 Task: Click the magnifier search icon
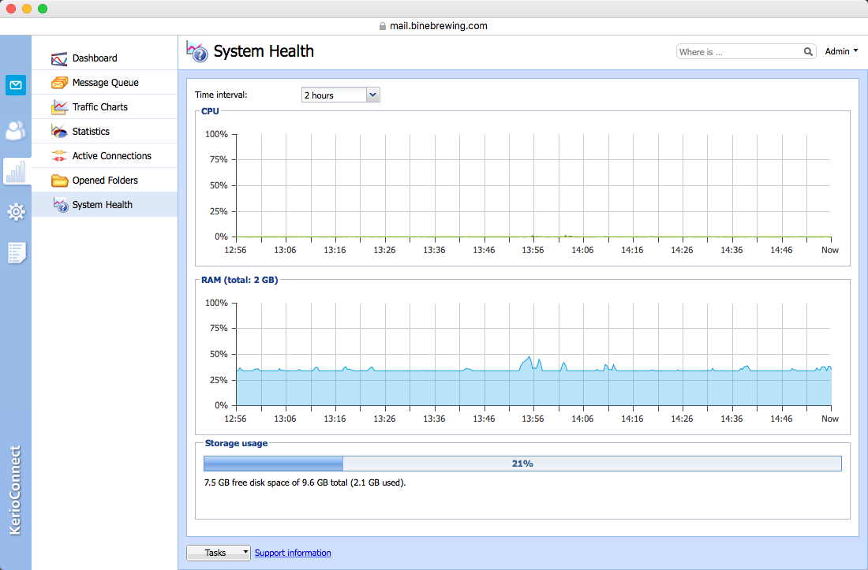click(808, 52)
